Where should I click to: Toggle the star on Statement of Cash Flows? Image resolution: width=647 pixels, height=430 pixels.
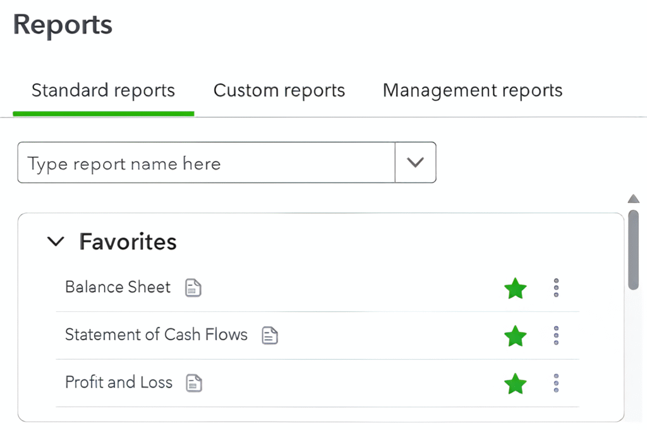tap(515, 336)
